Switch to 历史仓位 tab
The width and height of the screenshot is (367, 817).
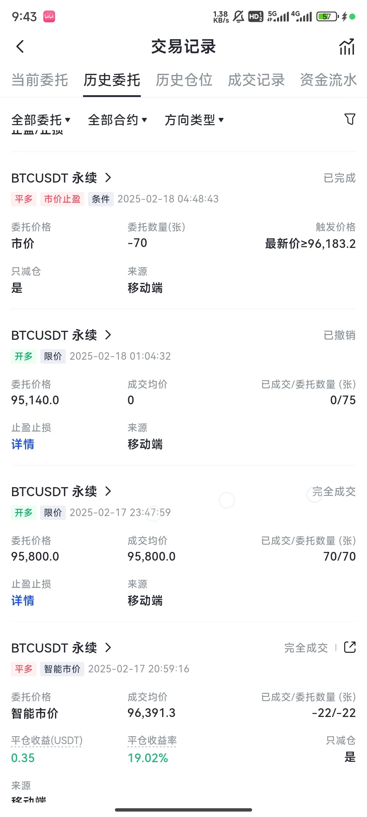(x=184, y=80)
